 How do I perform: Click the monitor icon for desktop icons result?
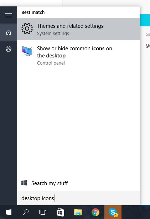(27, 51)
